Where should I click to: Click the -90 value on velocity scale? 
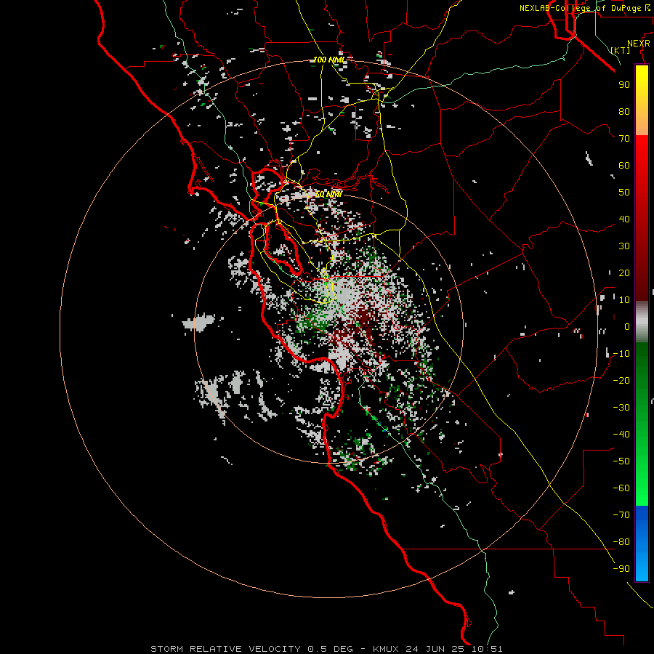621,569
